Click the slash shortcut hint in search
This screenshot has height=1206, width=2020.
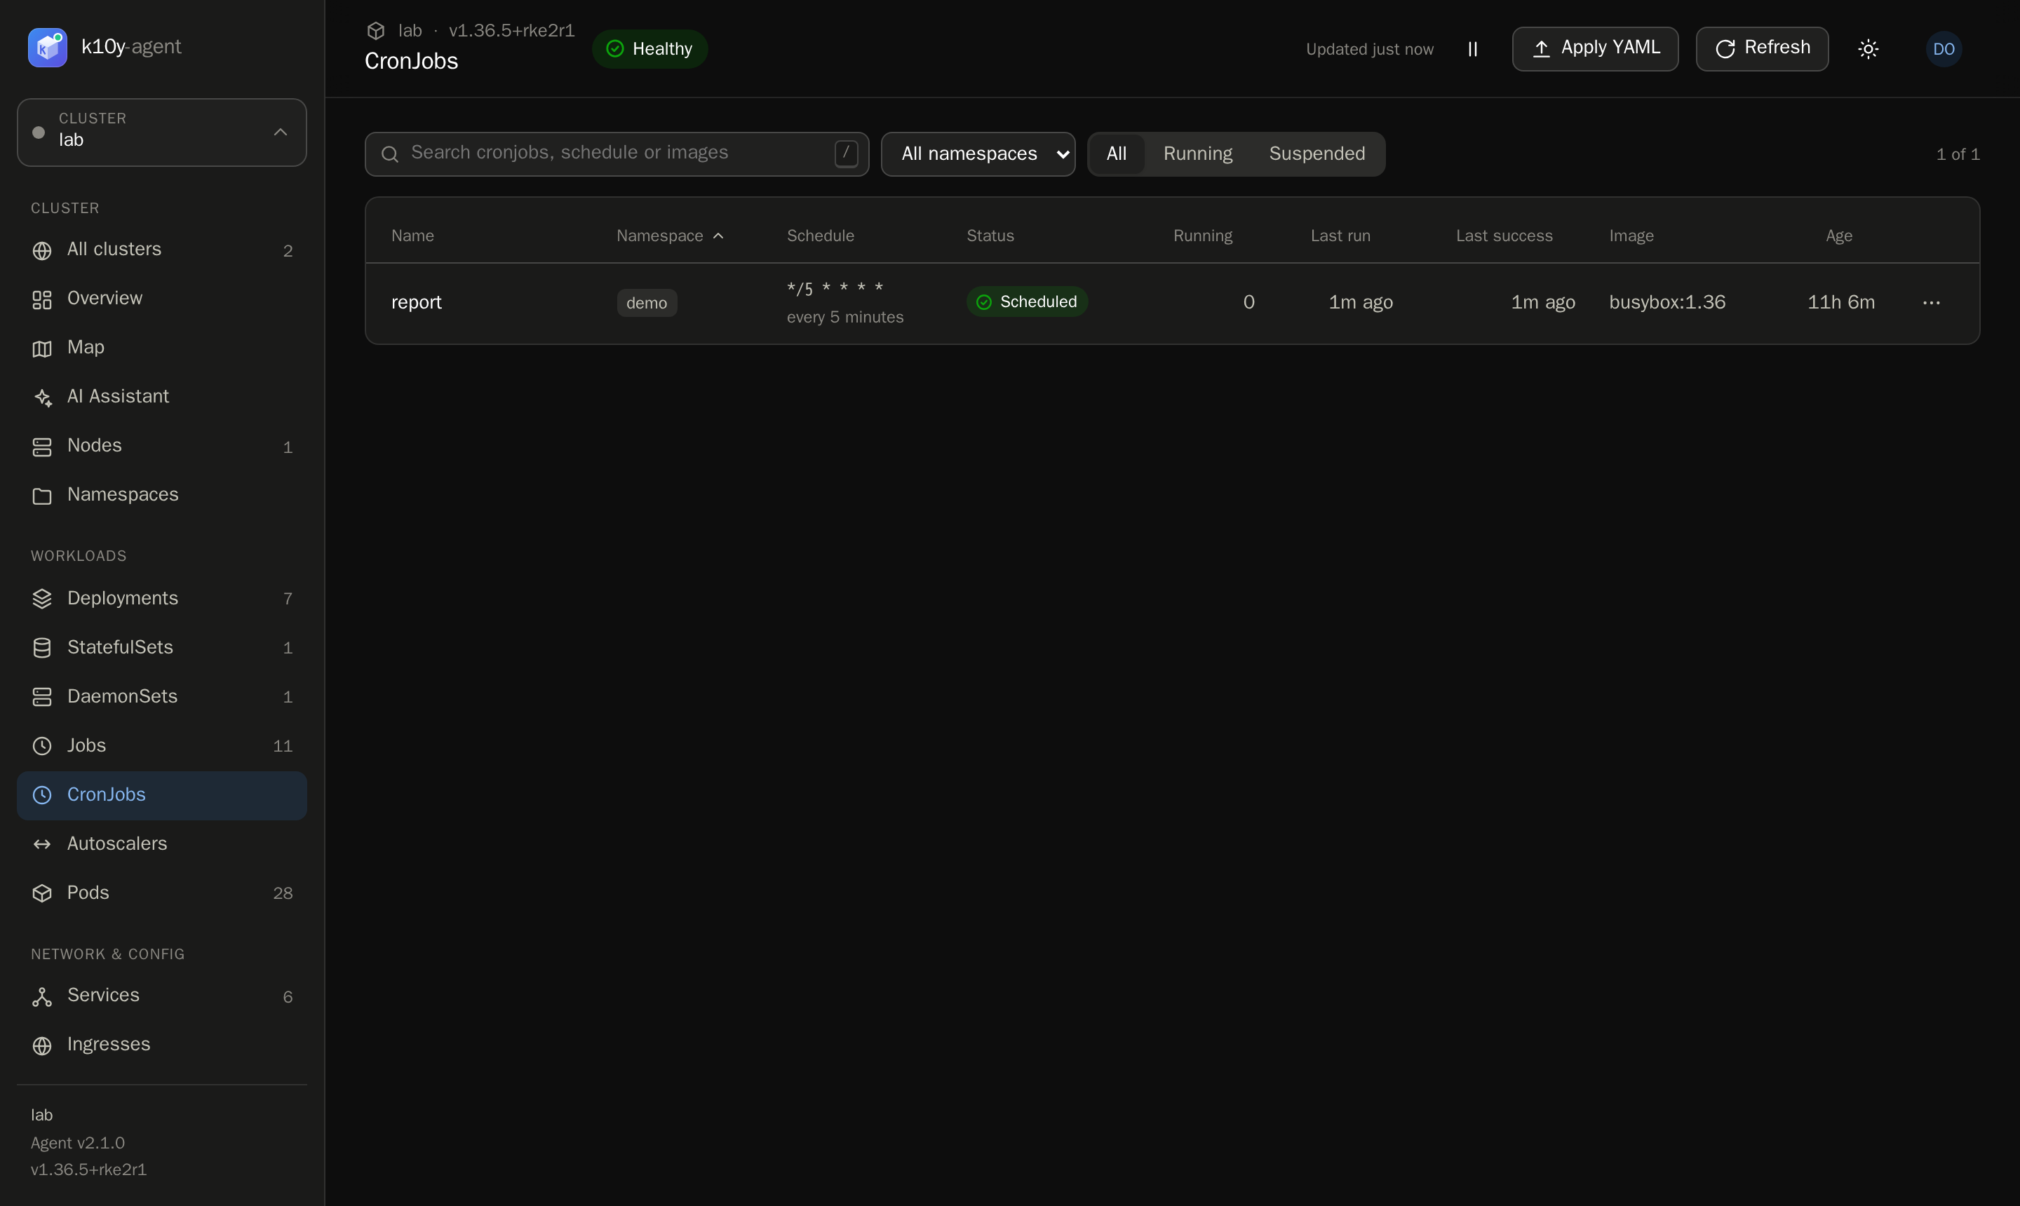click(x=845, y=153)
